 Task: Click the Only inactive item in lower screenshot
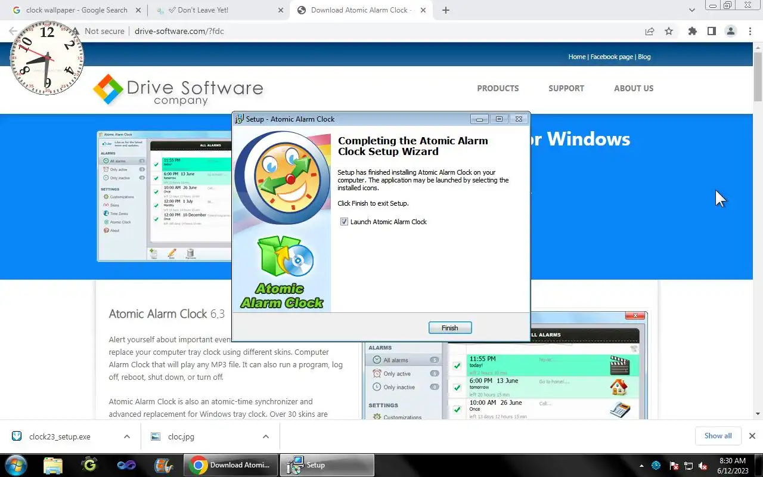[403, 388]
